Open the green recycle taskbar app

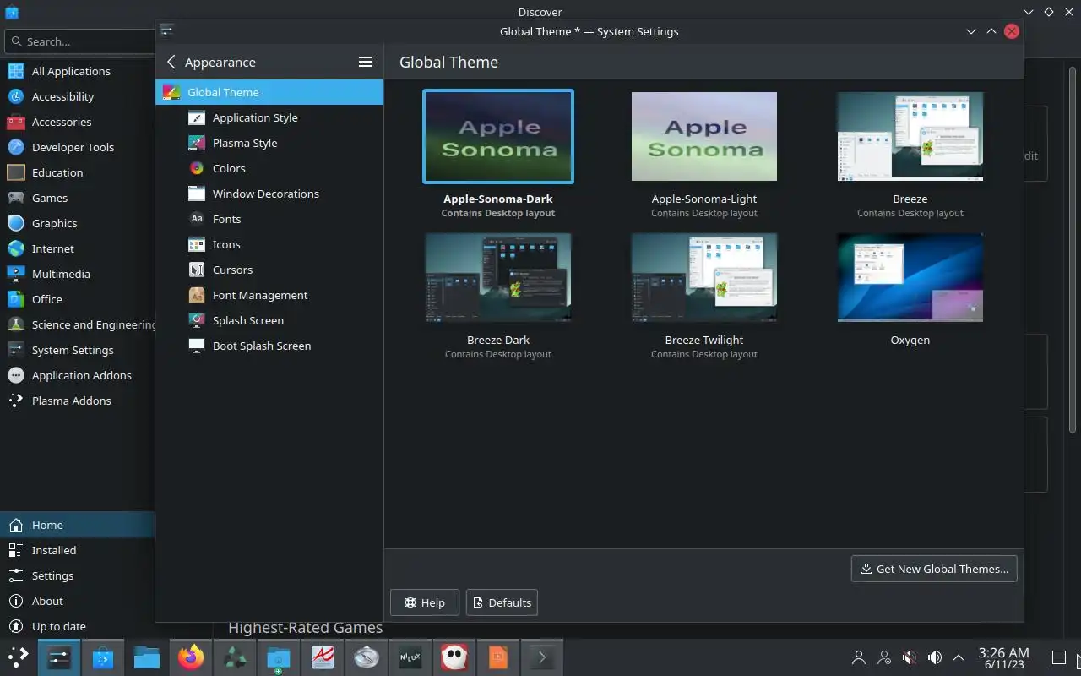click(x=235, y=657)
